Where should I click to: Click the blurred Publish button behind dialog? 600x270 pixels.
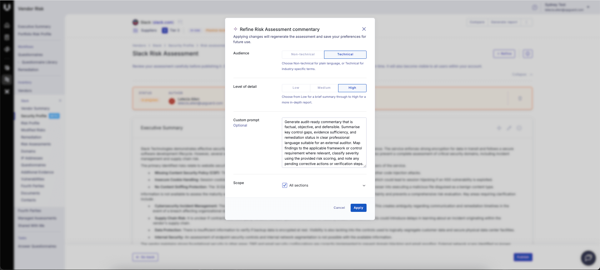523,257
